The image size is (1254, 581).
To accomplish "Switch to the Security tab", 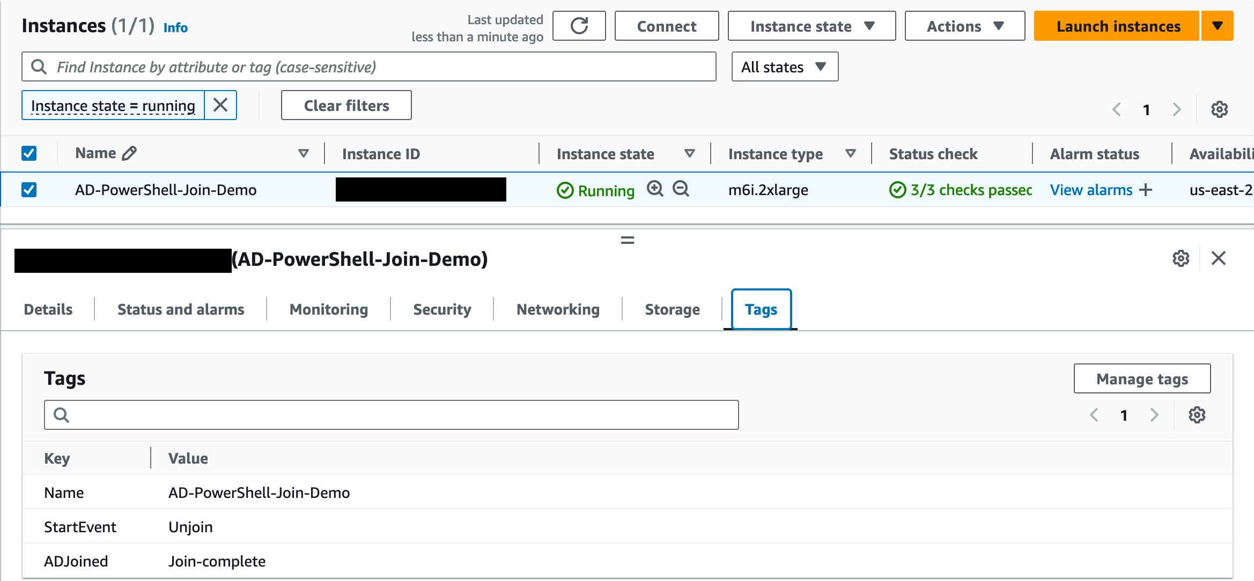I will 442,309.
